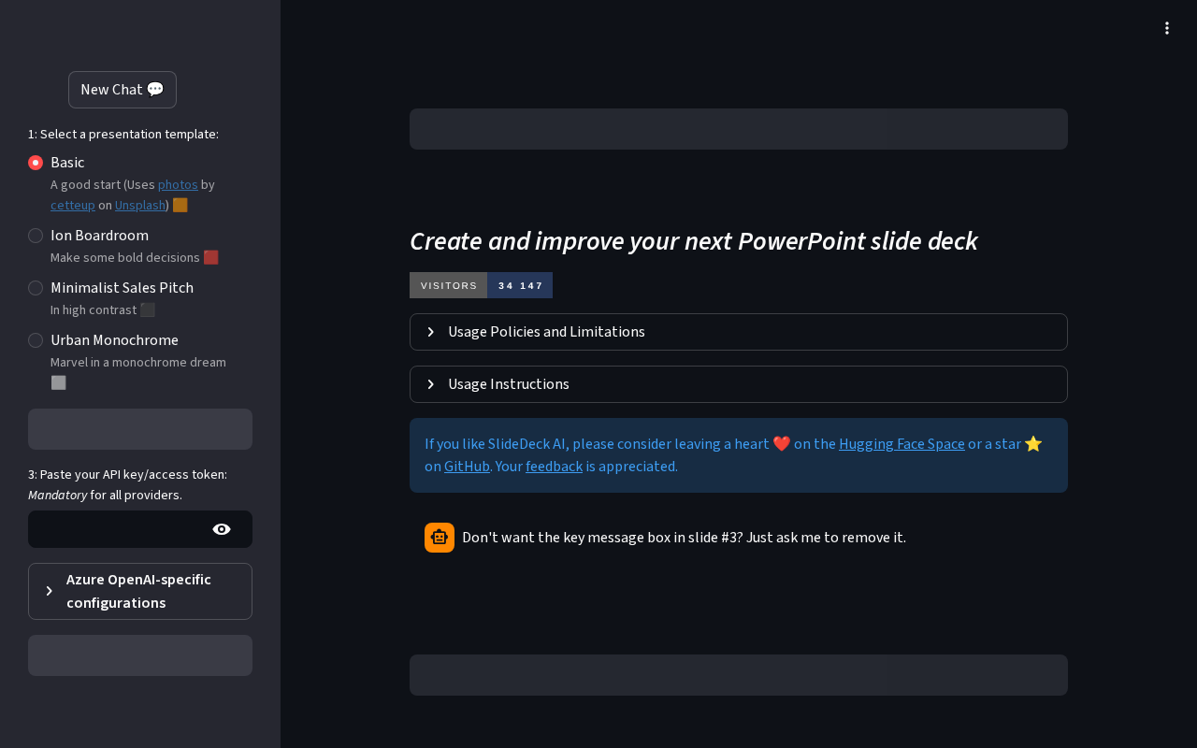The image size is (1197, 748).
Task: Click the chevron beside Usage Instructions
Action: [x=430, y=384]
